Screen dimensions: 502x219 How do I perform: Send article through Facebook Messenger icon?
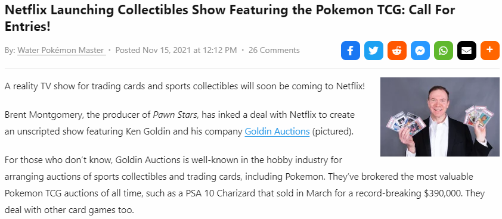coord(420,51)
